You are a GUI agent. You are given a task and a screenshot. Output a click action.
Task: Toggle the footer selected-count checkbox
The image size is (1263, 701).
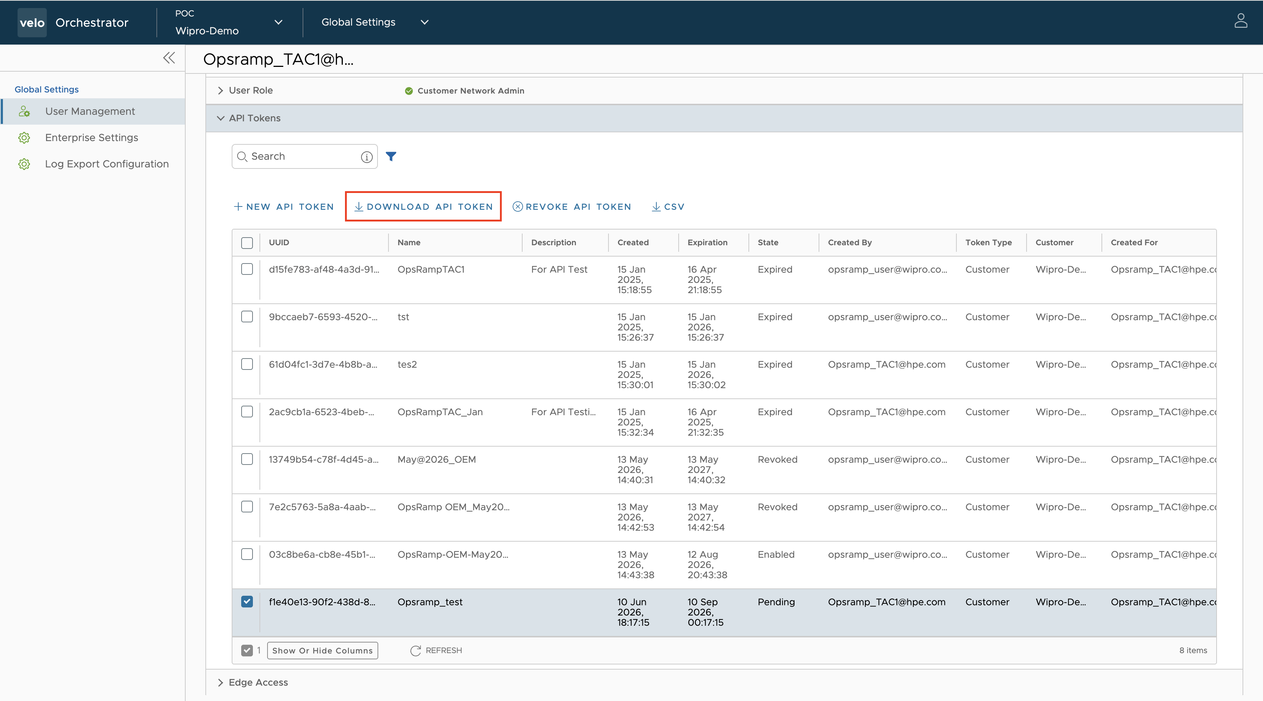pos(247,651)
